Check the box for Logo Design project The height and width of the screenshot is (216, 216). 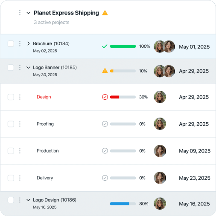[11, 200]
